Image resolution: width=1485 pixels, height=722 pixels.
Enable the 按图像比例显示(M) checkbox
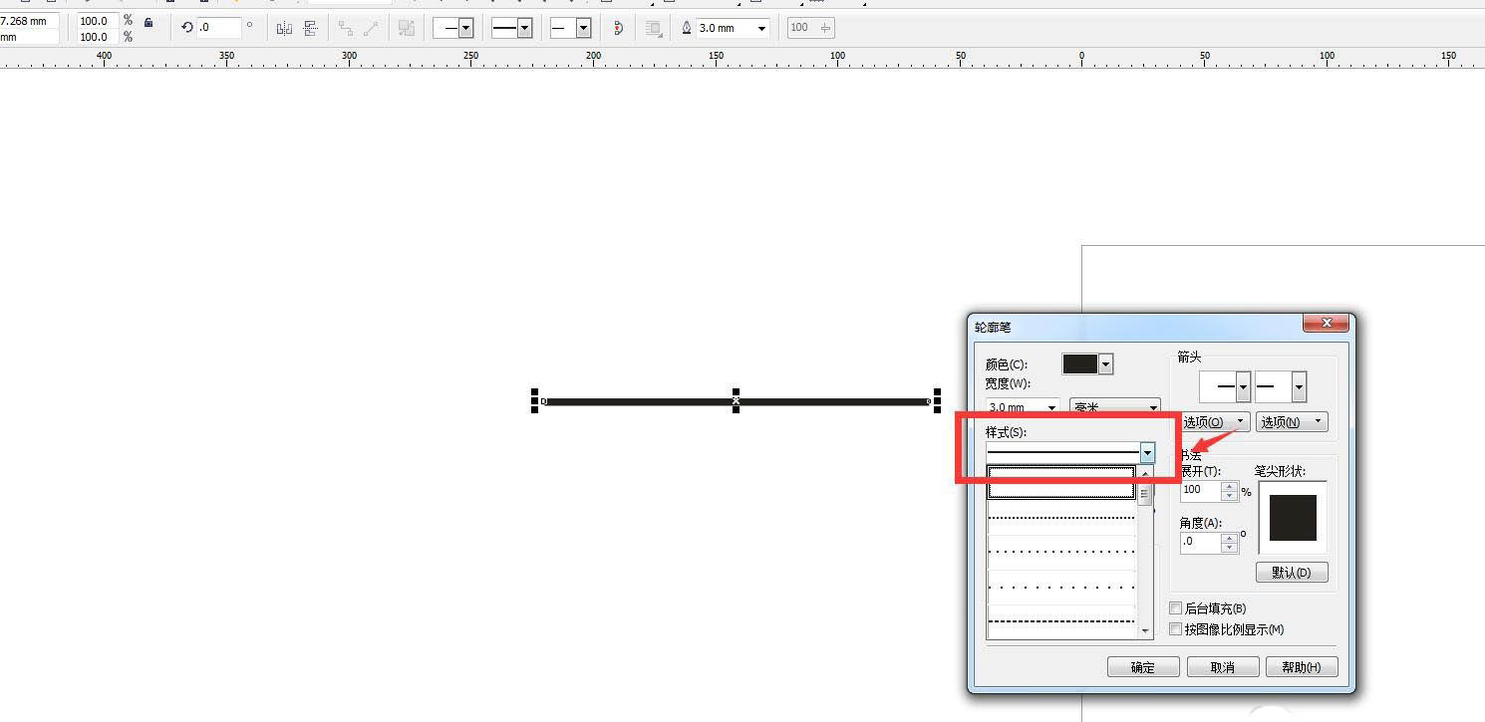1176,629
